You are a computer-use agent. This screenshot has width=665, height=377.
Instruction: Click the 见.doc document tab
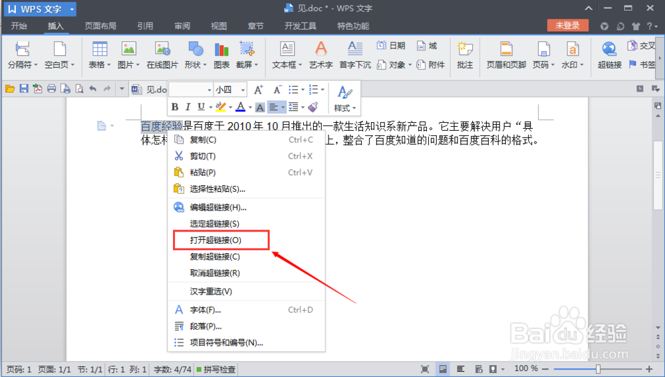click(x=149, y=90)
